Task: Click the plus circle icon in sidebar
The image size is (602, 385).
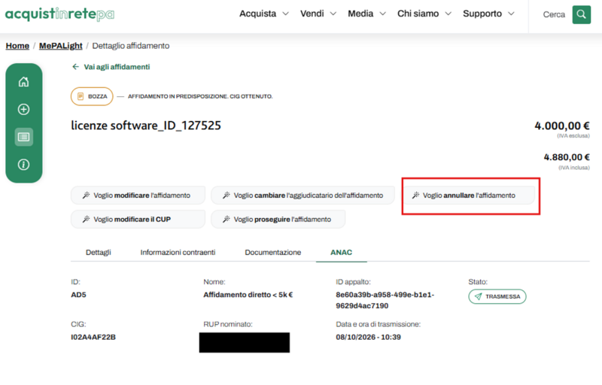Action: 24,109
